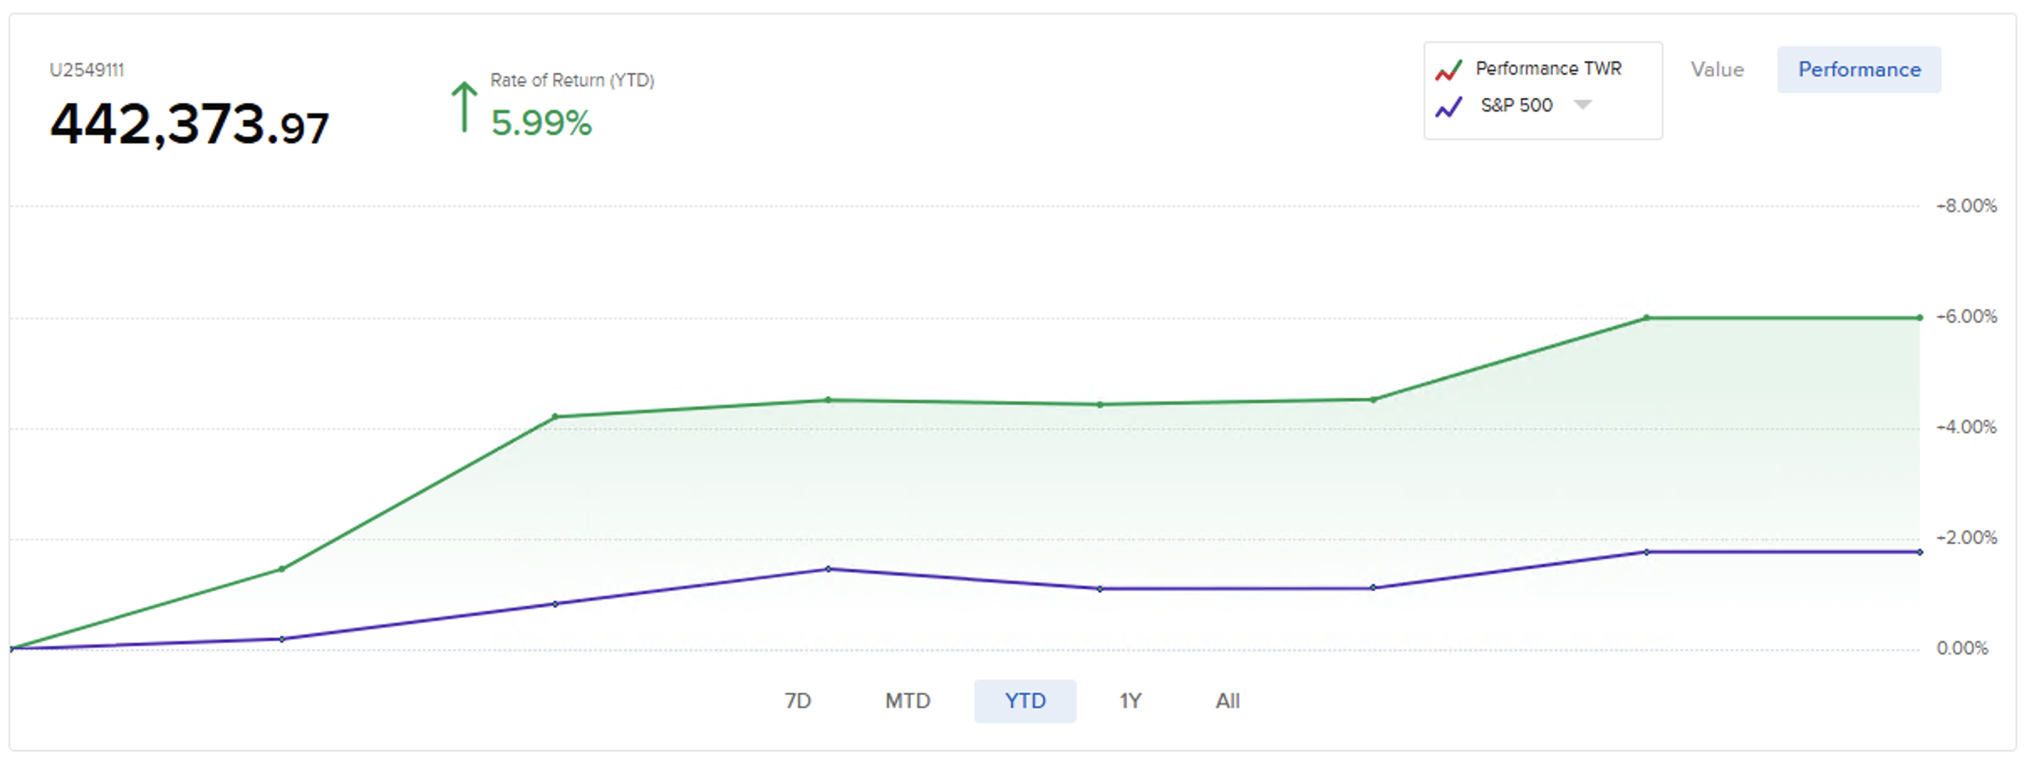Click the highest purple point before the dip
The width and height of the screenshot is (2031, 761).
tap(828, 569)
